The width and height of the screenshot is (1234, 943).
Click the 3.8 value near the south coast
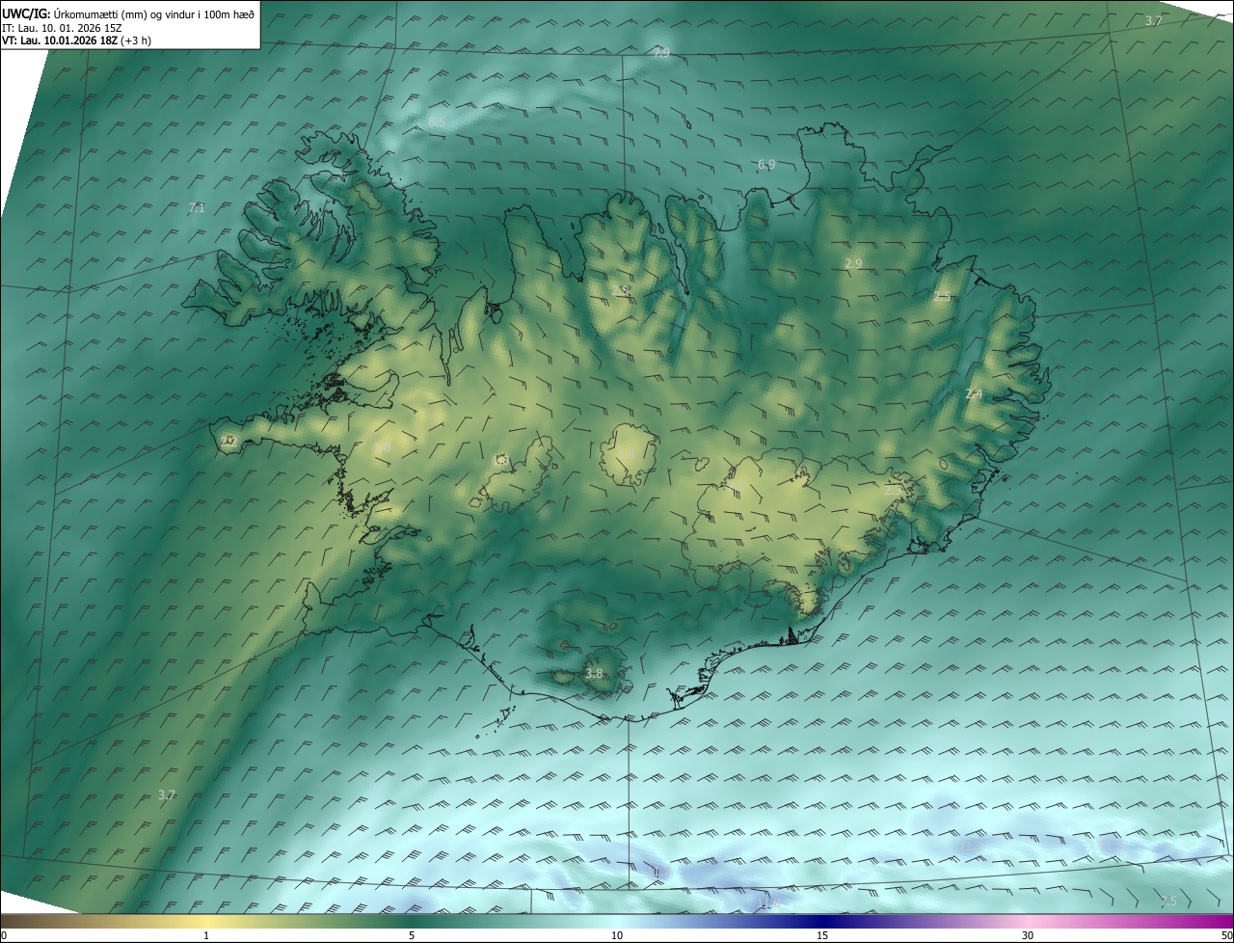(594, 673)
